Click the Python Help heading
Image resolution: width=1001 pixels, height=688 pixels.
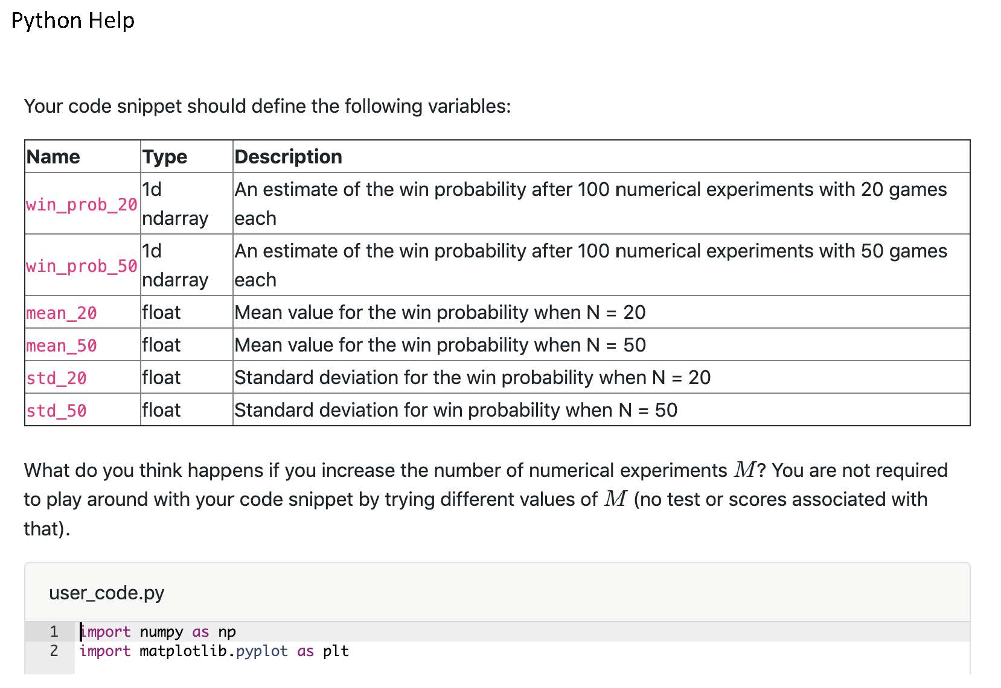tap(73, 21)
